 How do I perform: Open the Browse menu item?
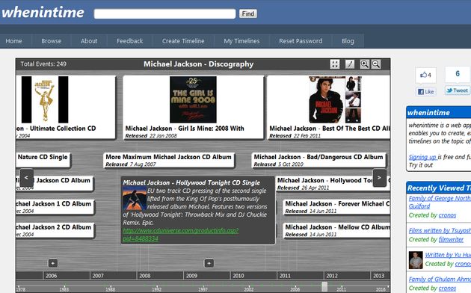pyautogui.click(x=52, y=41)
